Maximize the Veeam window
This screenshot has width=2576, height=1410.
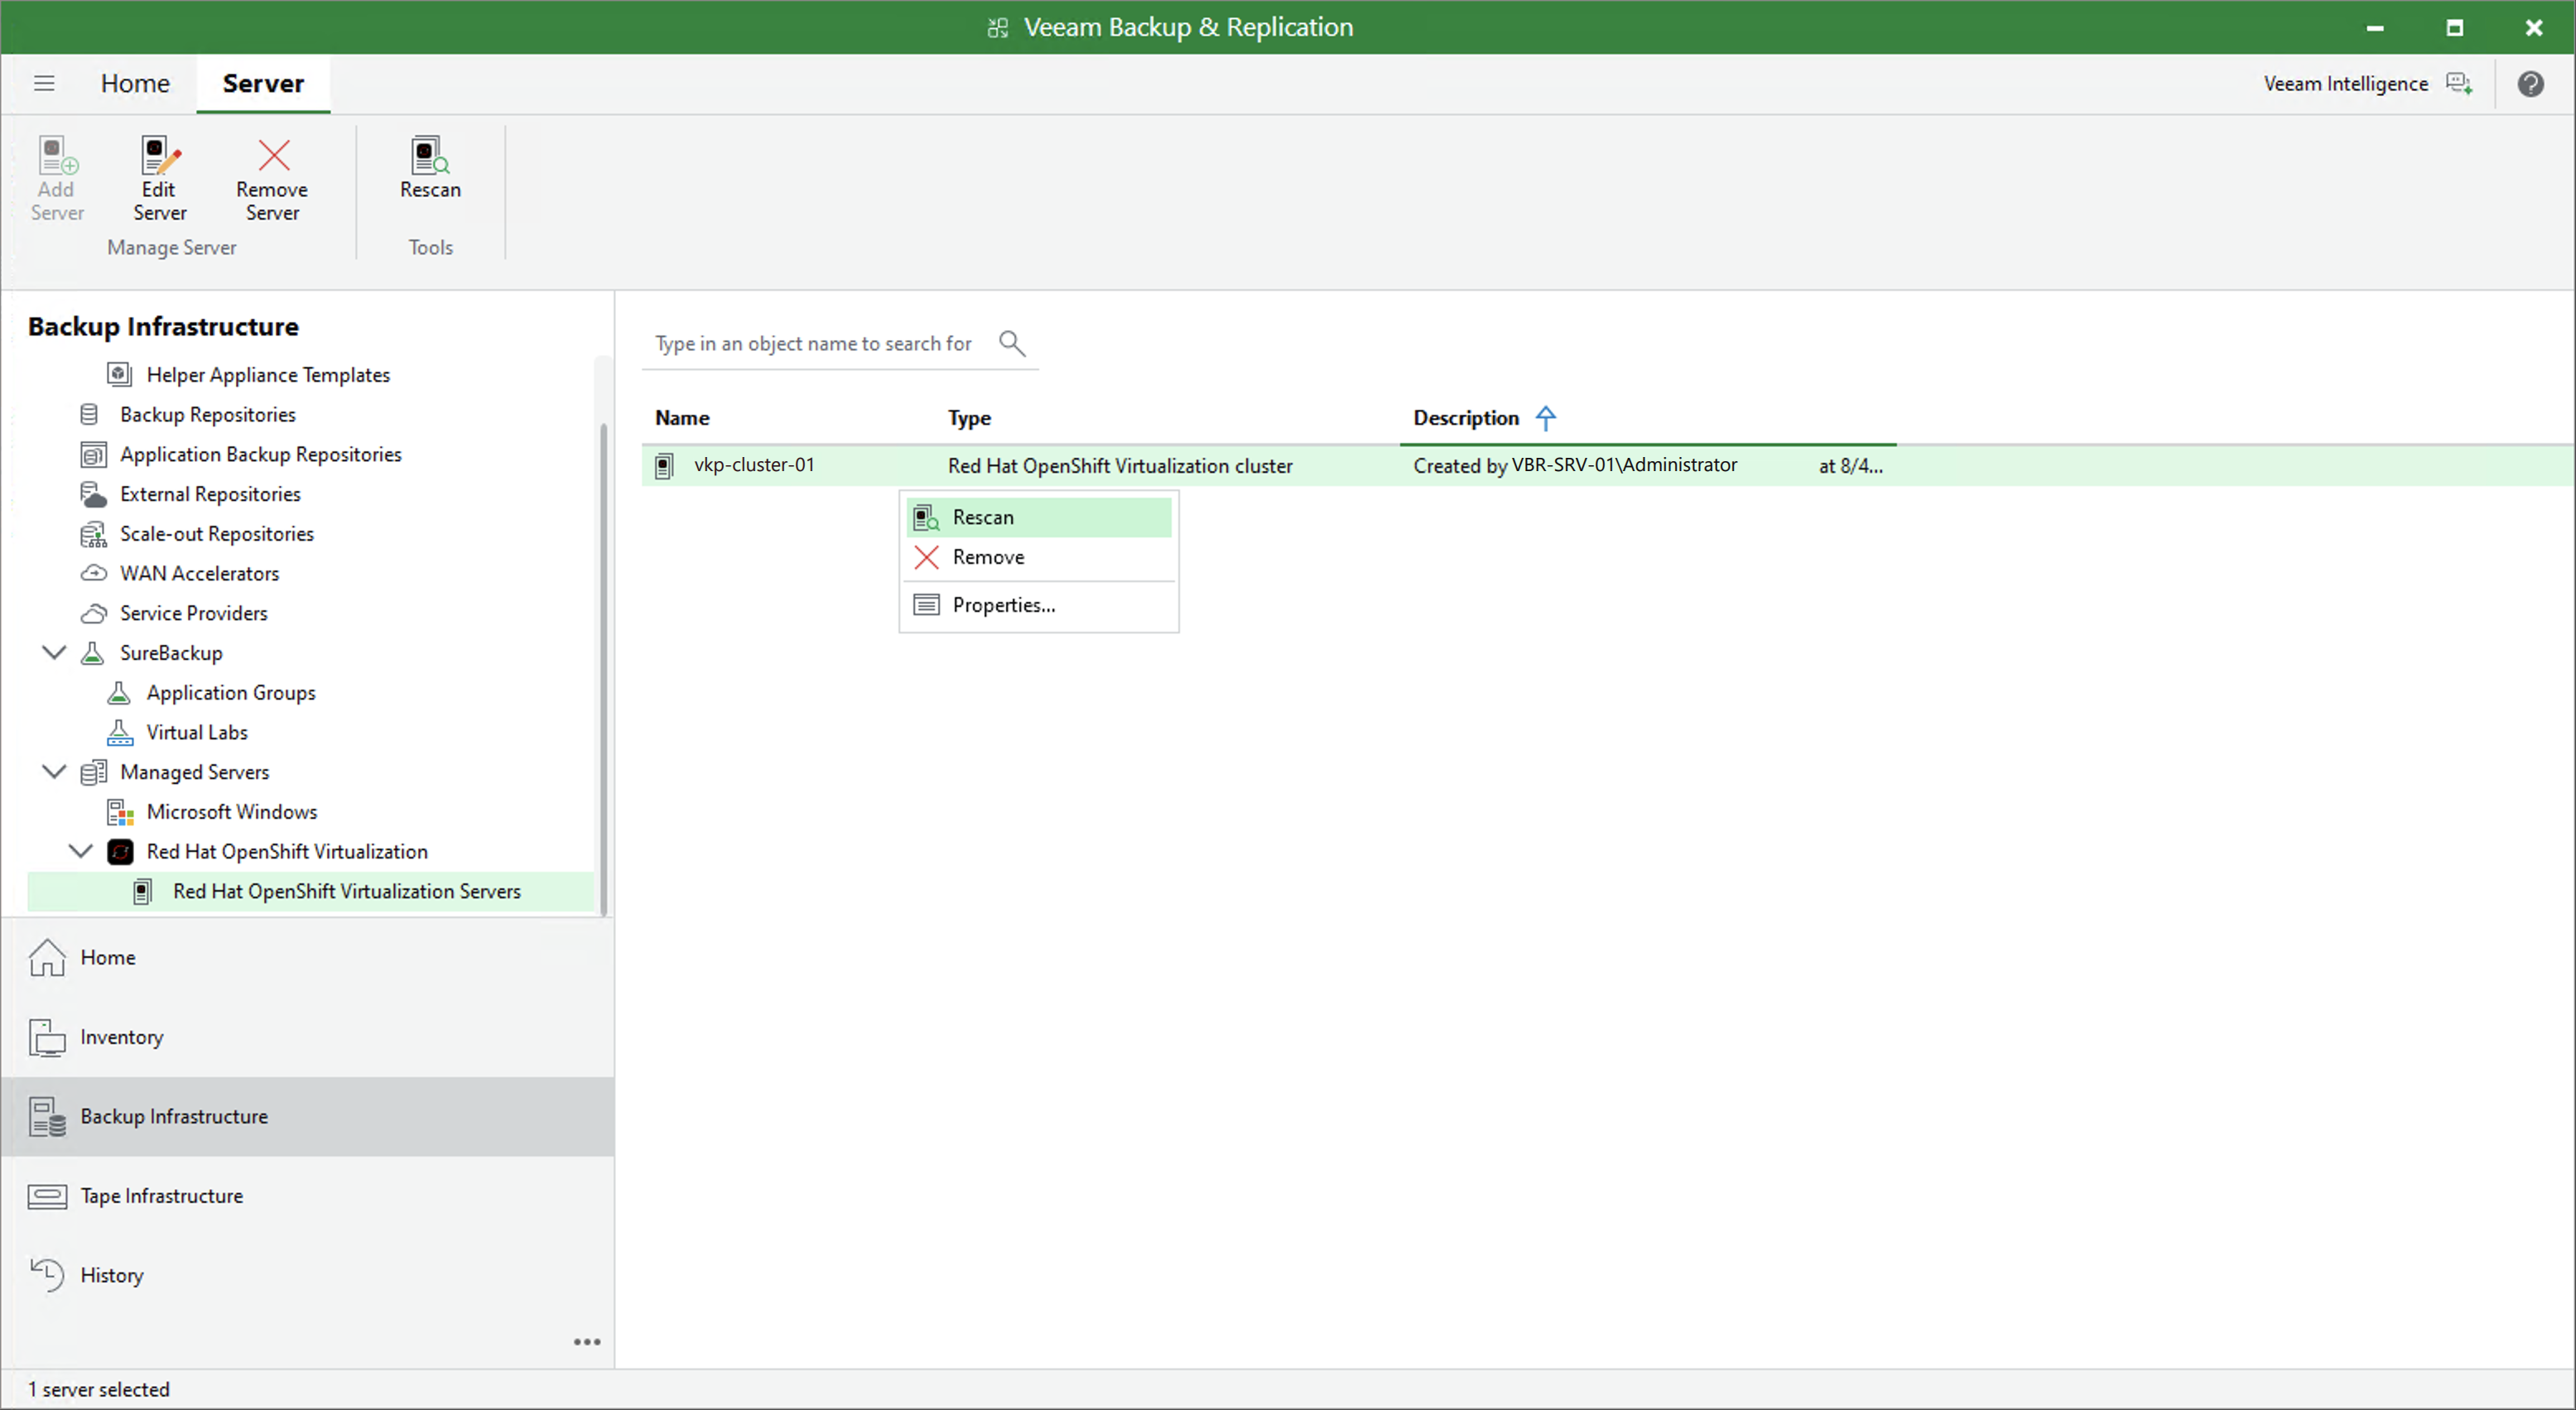[2455, 28]
